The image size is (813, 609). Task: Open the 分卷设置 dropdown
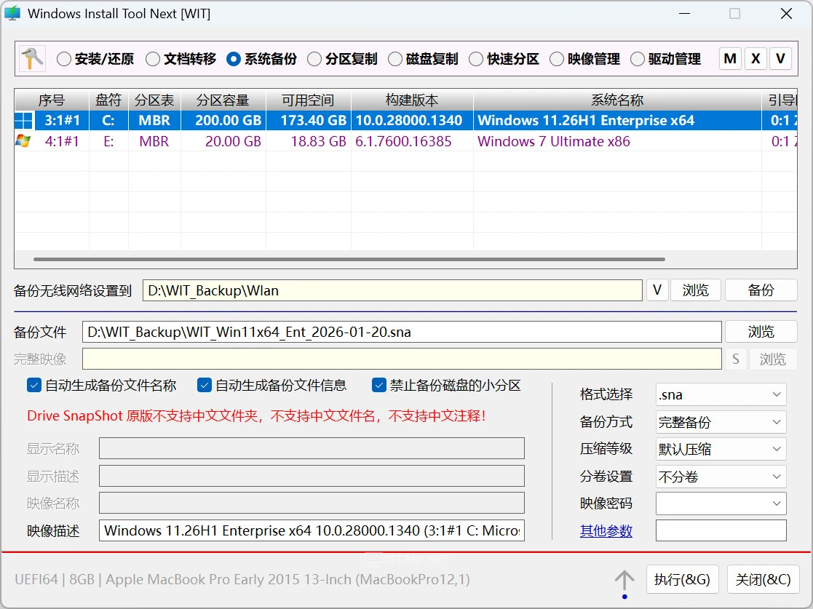721,477
